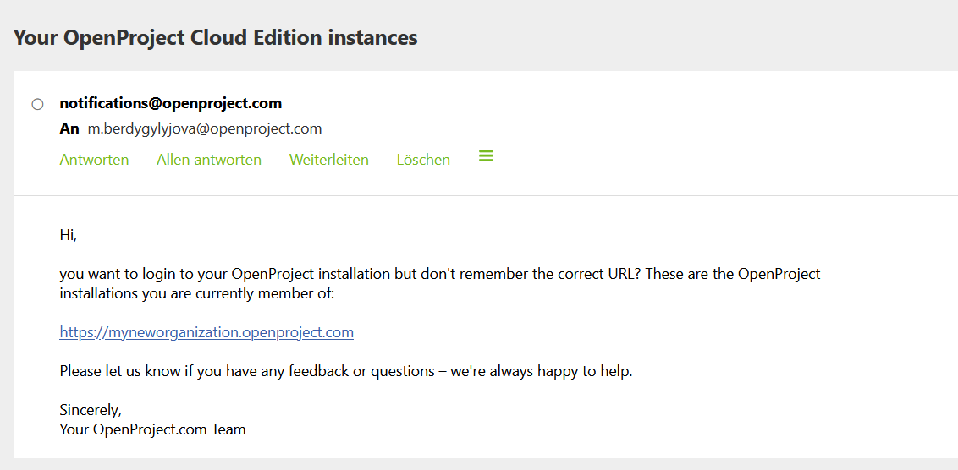Image resolution: width=958 pixels, height=470 pixels.
Task: Click the "Hi," greeting line
Action: (x=69, y=235)
